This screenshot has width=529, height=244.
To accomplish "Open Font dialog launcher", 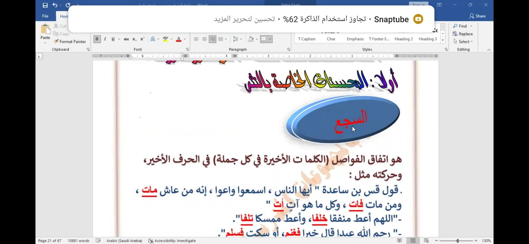I will point(187,49).
